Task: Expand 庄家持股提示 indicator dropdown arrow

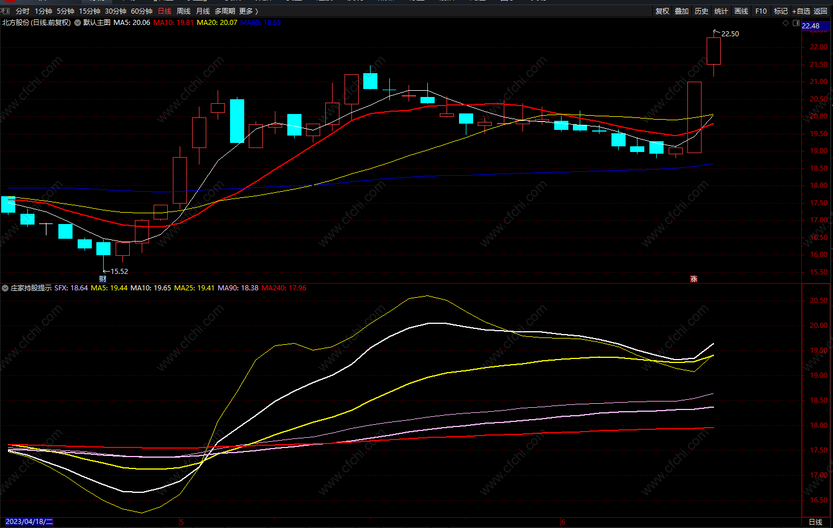Action: coord(5,288)
